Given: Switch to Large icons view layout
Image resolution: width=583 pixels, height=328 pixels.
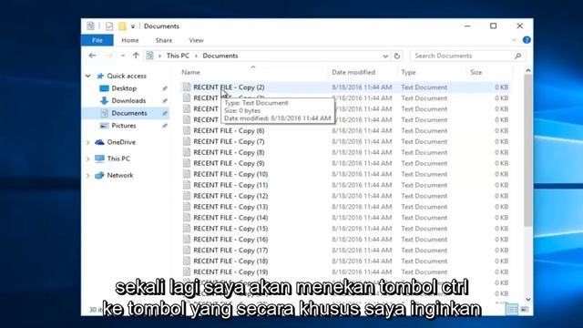Looking at the screenshot, I should [525, 309].
